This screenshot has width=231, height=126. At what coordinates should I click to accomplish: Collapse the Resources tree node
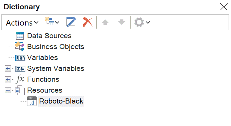[x=8, y=90]
